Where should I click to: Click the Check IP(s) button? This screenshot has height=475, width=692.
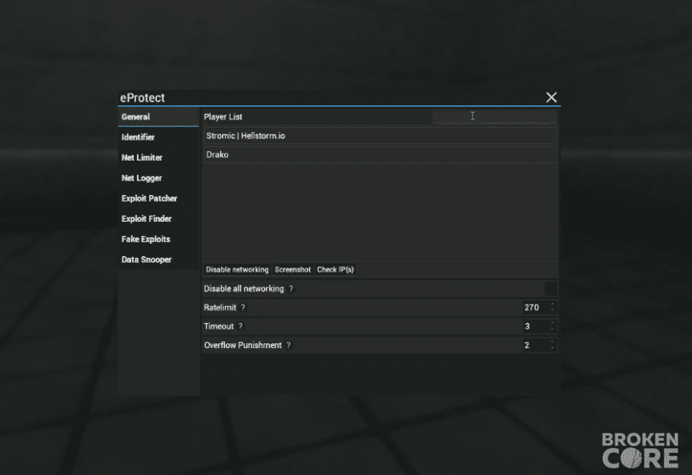[x=335, y=270]
